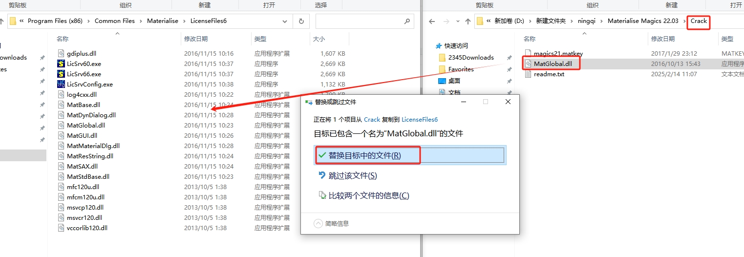This screenshot has height=257, width=744.
Task: Click the mfc120u.dll file icon
Action: [61, 187]
